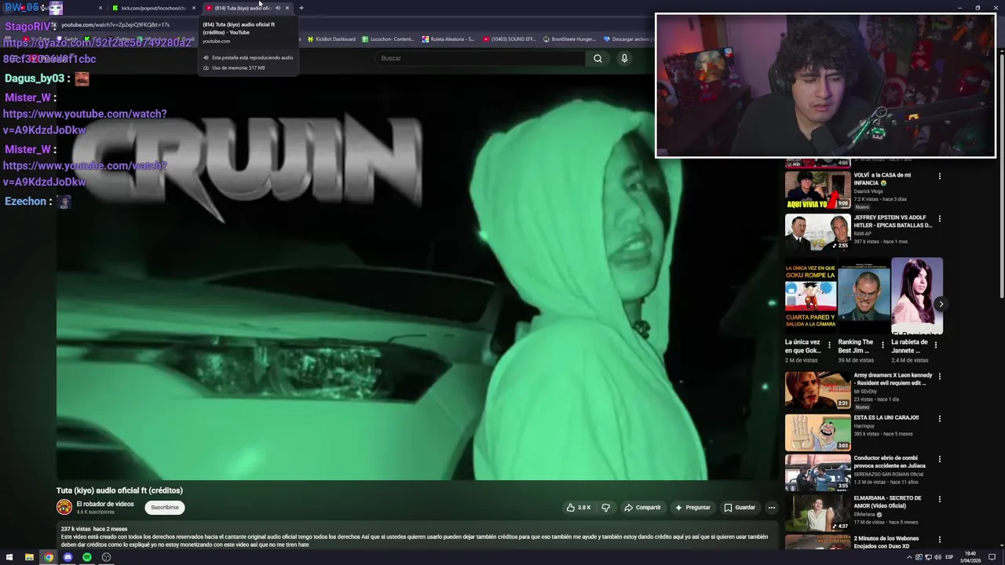Click the video title Tuta (kiyo) audio oficial

point(119,490)
